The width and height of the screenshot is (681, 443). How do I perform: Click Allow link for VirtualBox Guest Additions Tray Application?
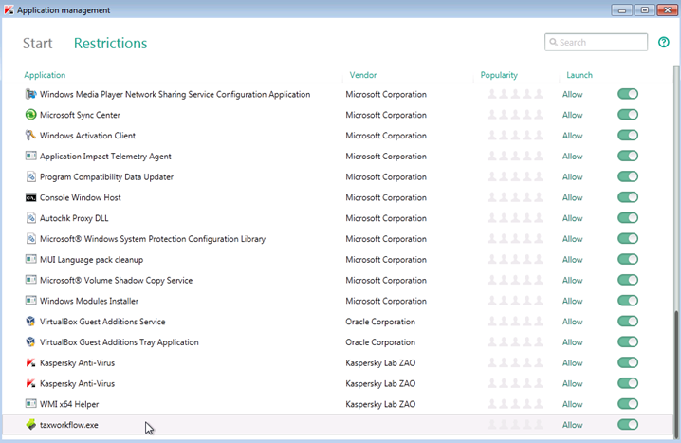coord(573,342)
